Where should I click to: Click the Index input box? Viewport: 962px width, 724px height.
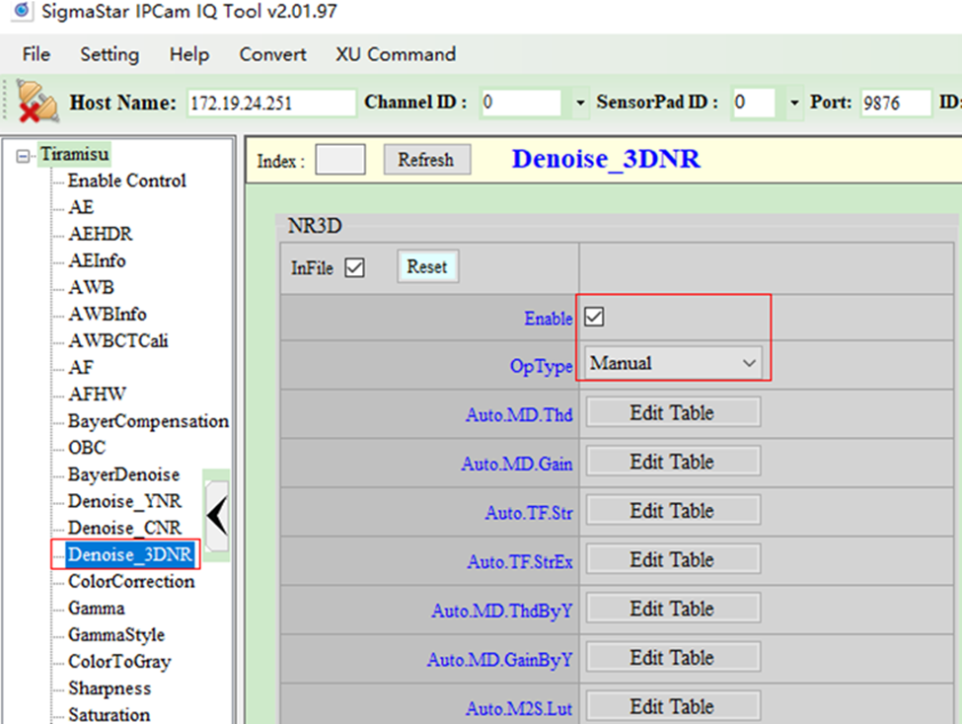(x=339, y=160)
